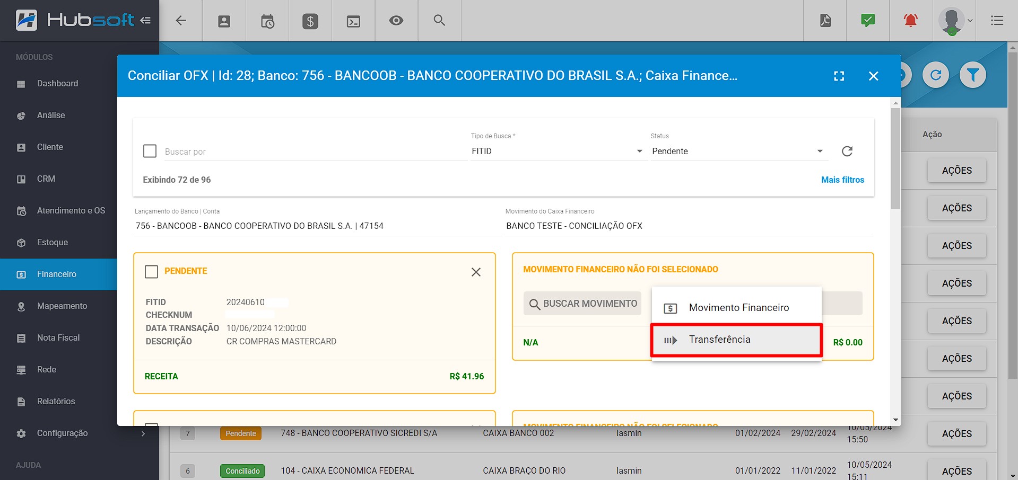The width and height of the screenshot is (1018, 480).
Task: Open the Mapeamento module
Action: tap(58, 306)
